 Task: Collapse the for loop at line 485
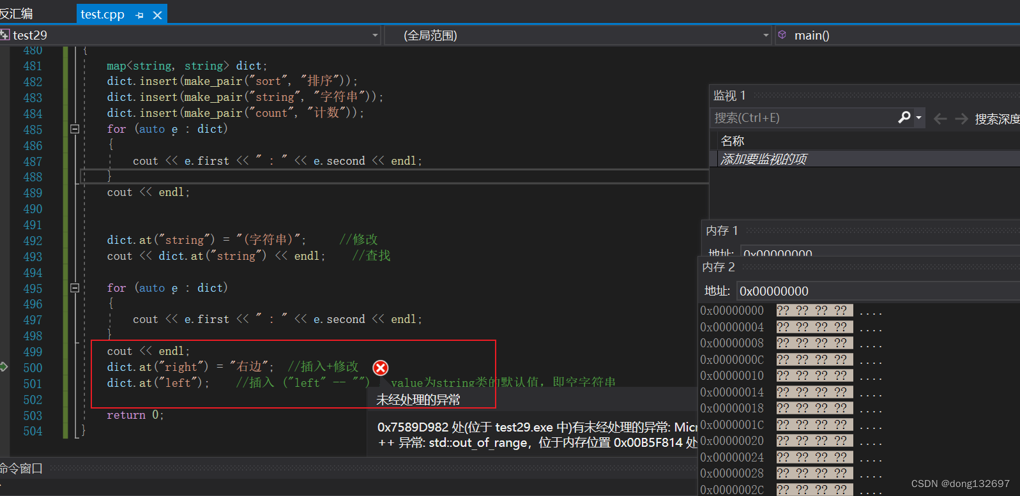(x=75, y=129)
